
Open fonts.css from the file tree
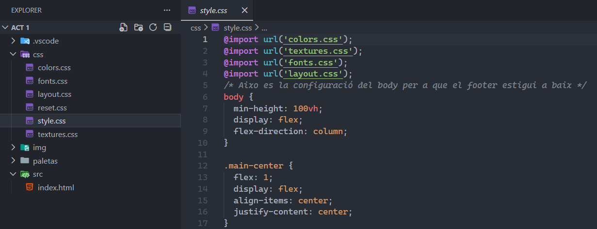click(52, 81)
